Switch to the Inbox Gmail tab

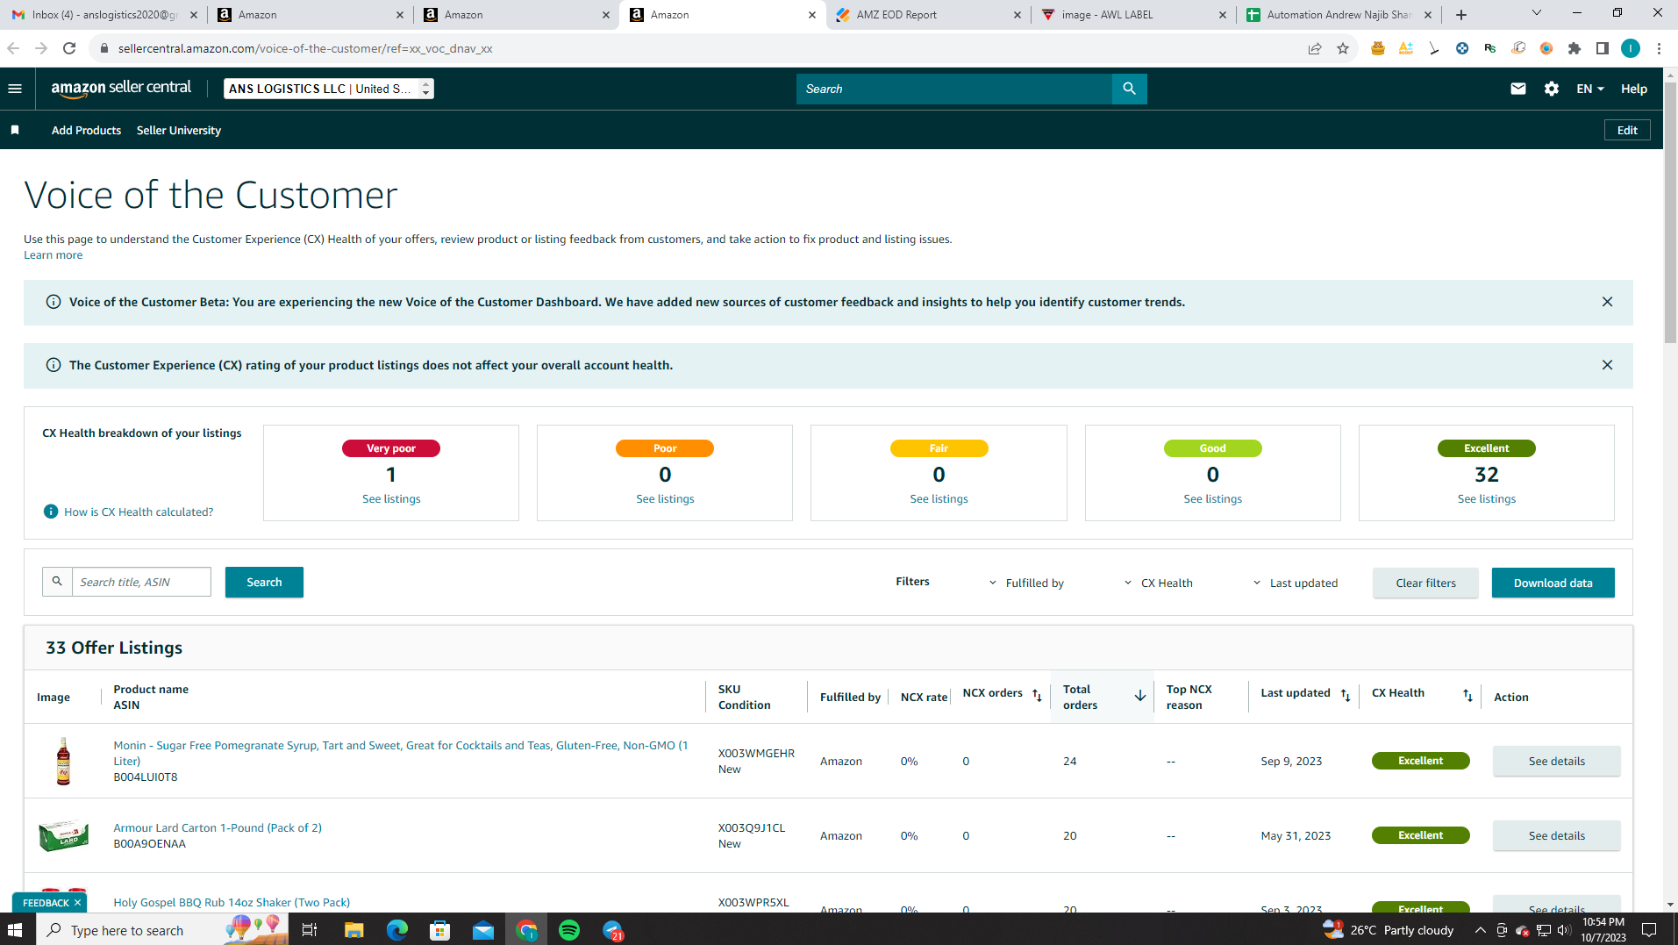tap(104, 15)
